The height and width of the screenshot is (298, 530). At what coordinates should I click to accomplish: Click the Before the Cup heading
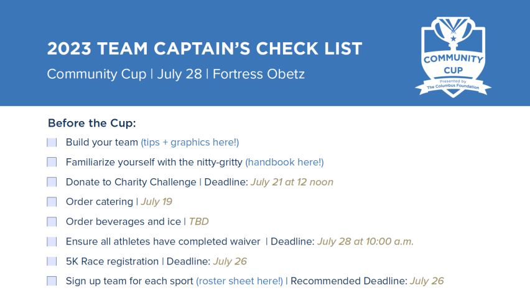(x=92, y=123)
